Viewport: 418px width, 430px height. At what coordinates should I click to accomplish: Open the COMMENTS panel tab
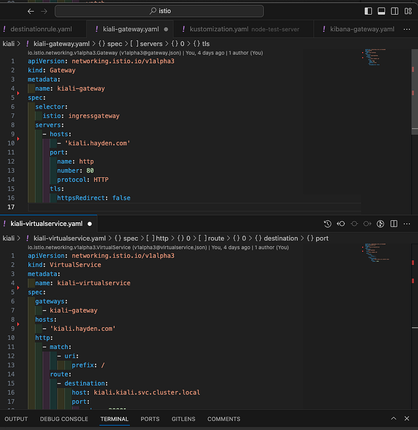224,419
